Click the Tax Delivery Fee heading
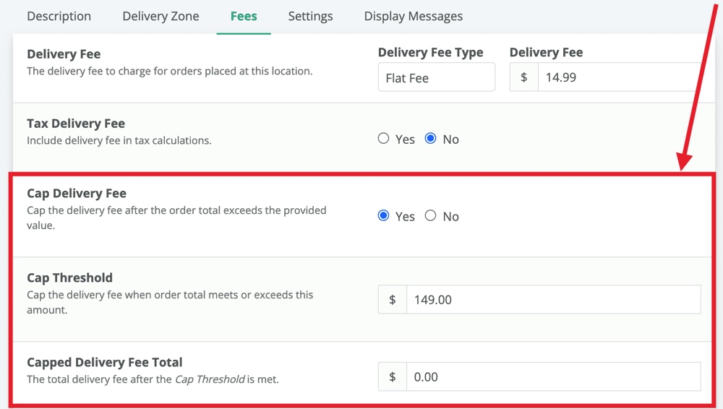 [76, 124]
